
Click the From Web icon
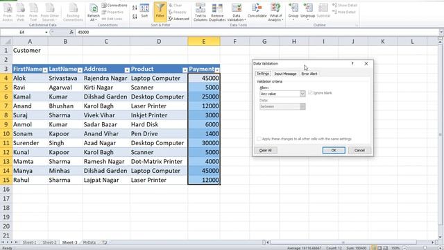20,12
